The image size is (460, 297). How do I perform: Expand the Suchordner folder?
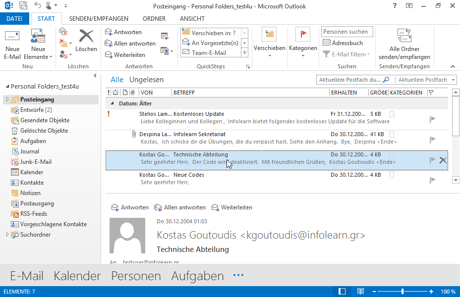[x=7, y=234]
